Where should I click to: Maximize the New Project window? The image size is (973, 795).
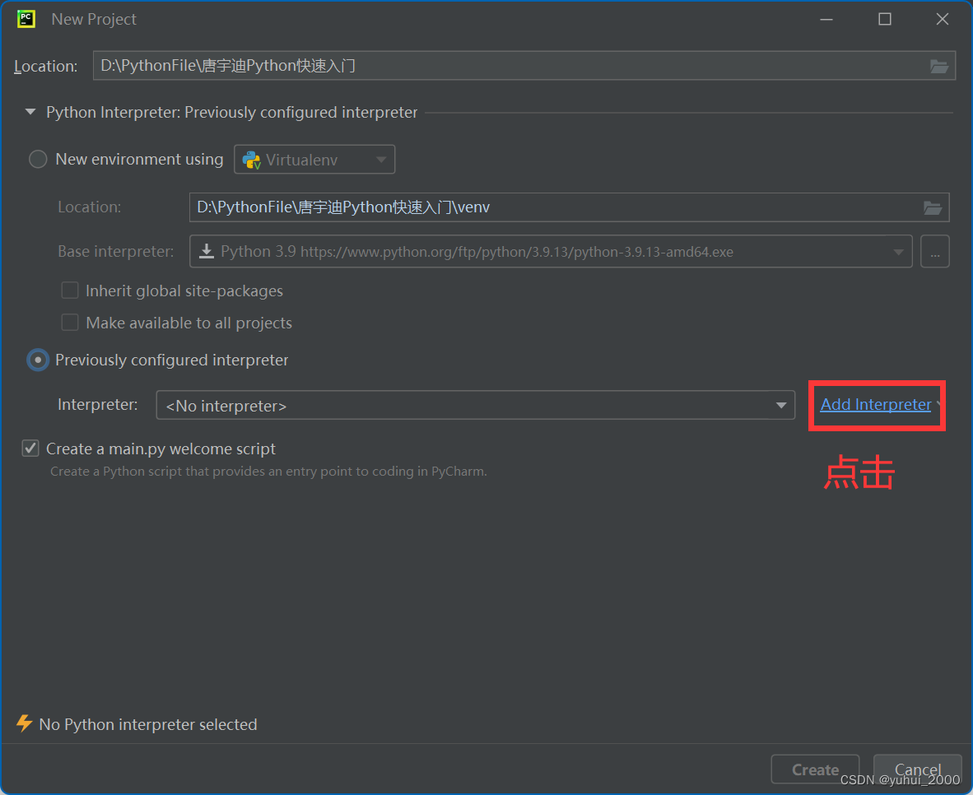coord(884,19)
